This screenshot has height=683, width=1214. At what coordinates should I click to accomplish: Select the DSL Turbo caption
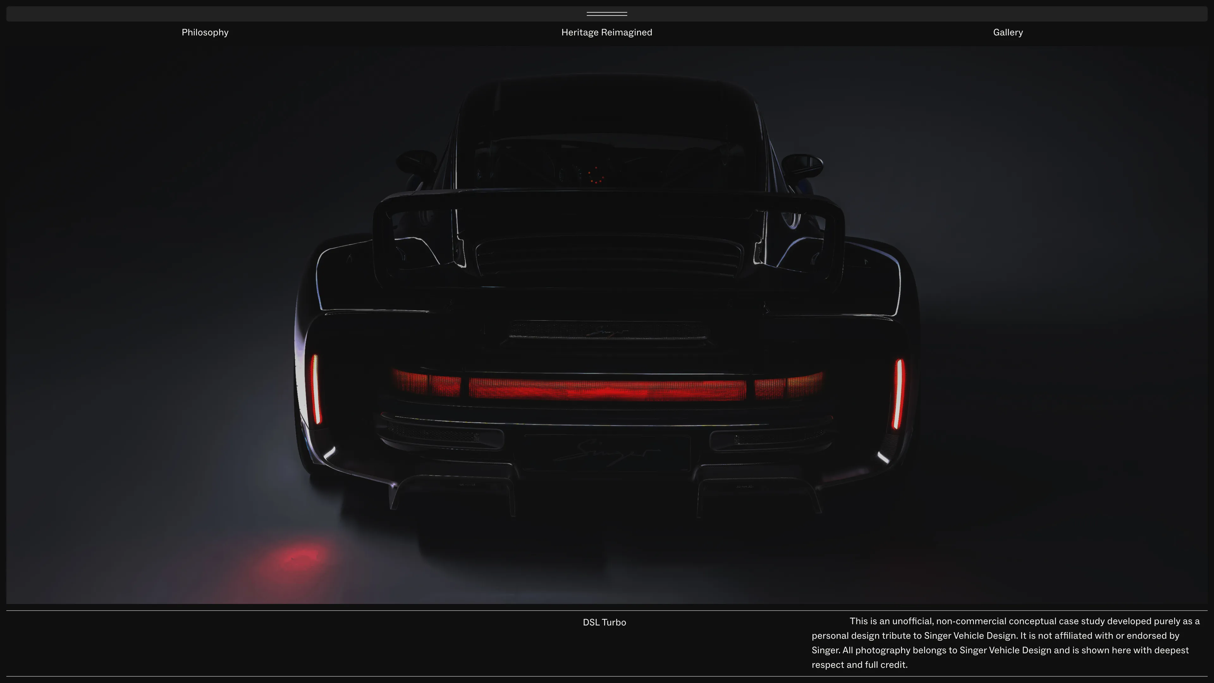(604, 622)
